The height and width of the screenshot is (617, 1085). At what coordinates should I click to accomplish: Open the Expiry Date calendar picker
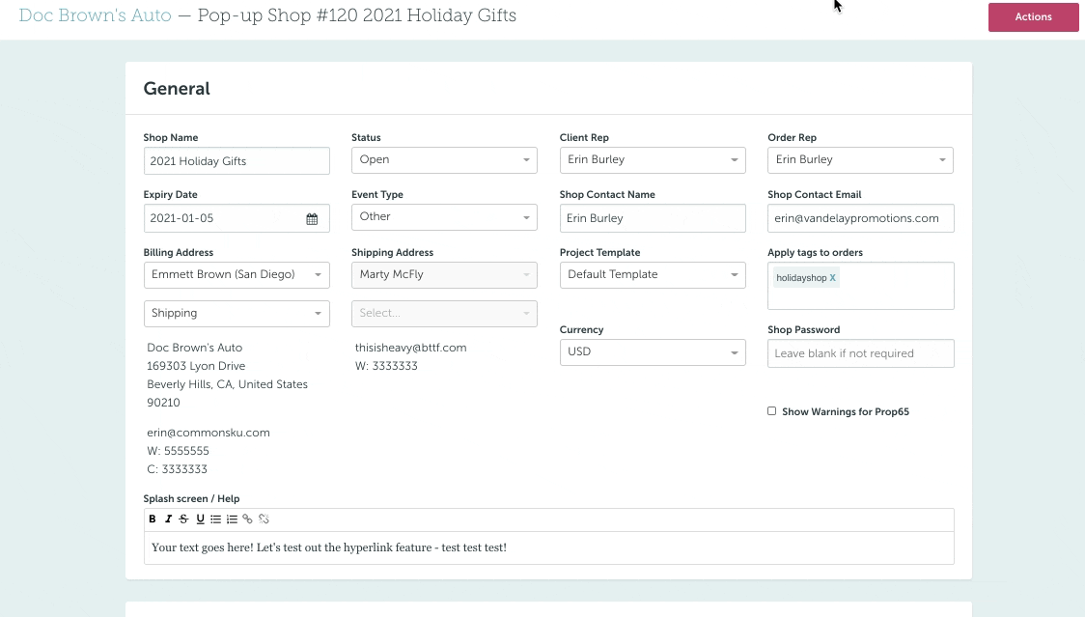click(x=312, y=219)
